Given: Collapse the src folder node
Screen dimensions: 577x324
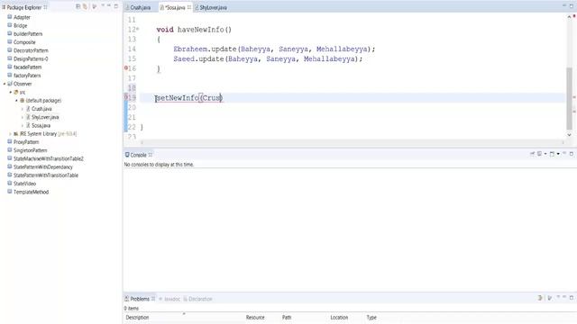Looking at the screenshot, I should (11, 92).
